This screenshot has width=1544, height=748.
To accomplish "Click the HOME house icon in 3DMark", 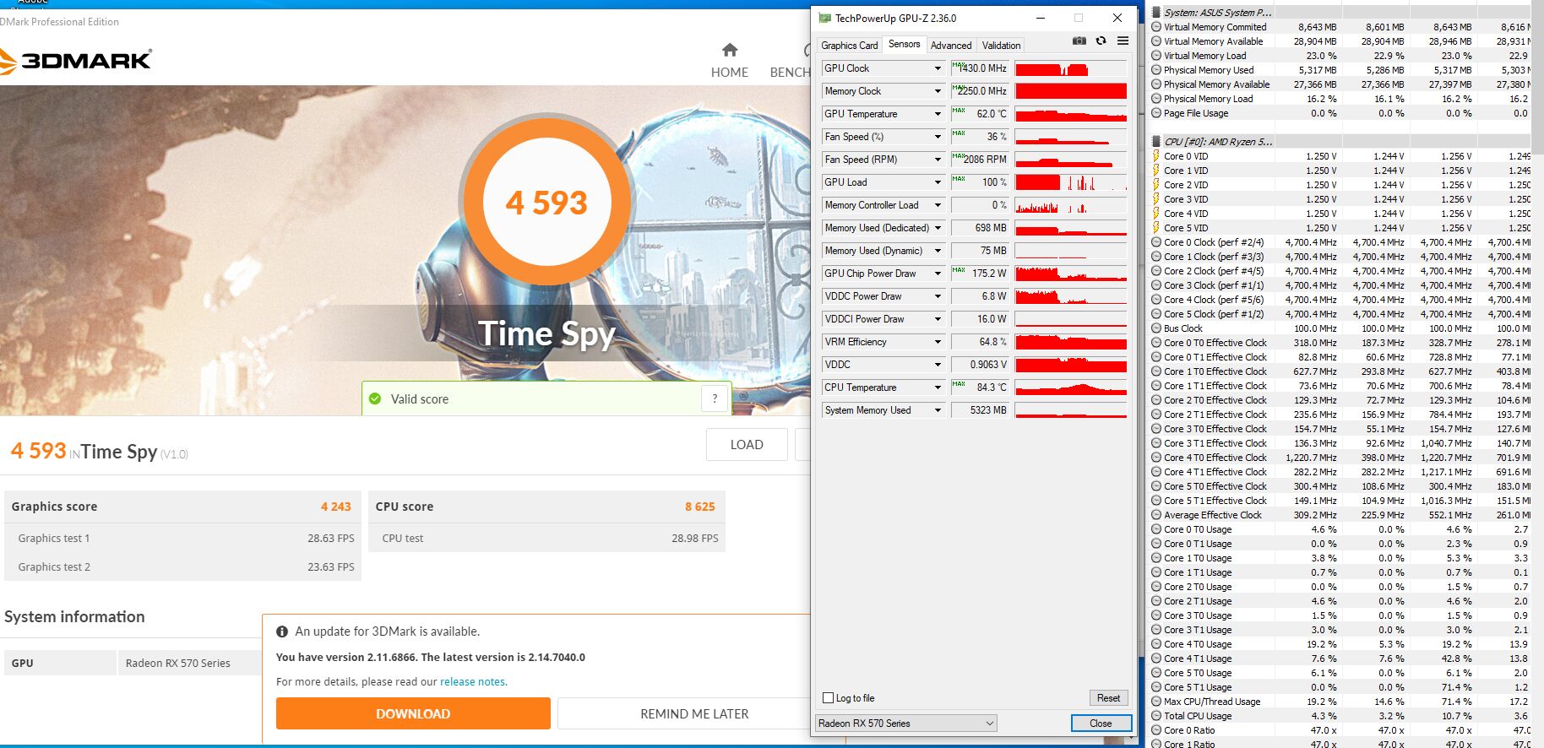I will (x=730, y=50).
